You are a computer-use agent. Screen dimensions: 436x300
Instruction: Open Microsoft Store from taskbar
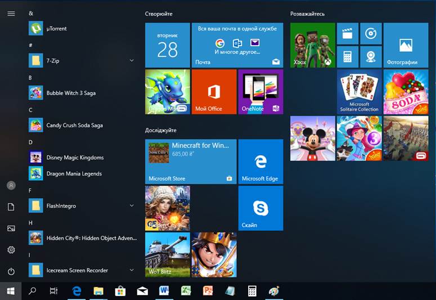tap(120, 291)
